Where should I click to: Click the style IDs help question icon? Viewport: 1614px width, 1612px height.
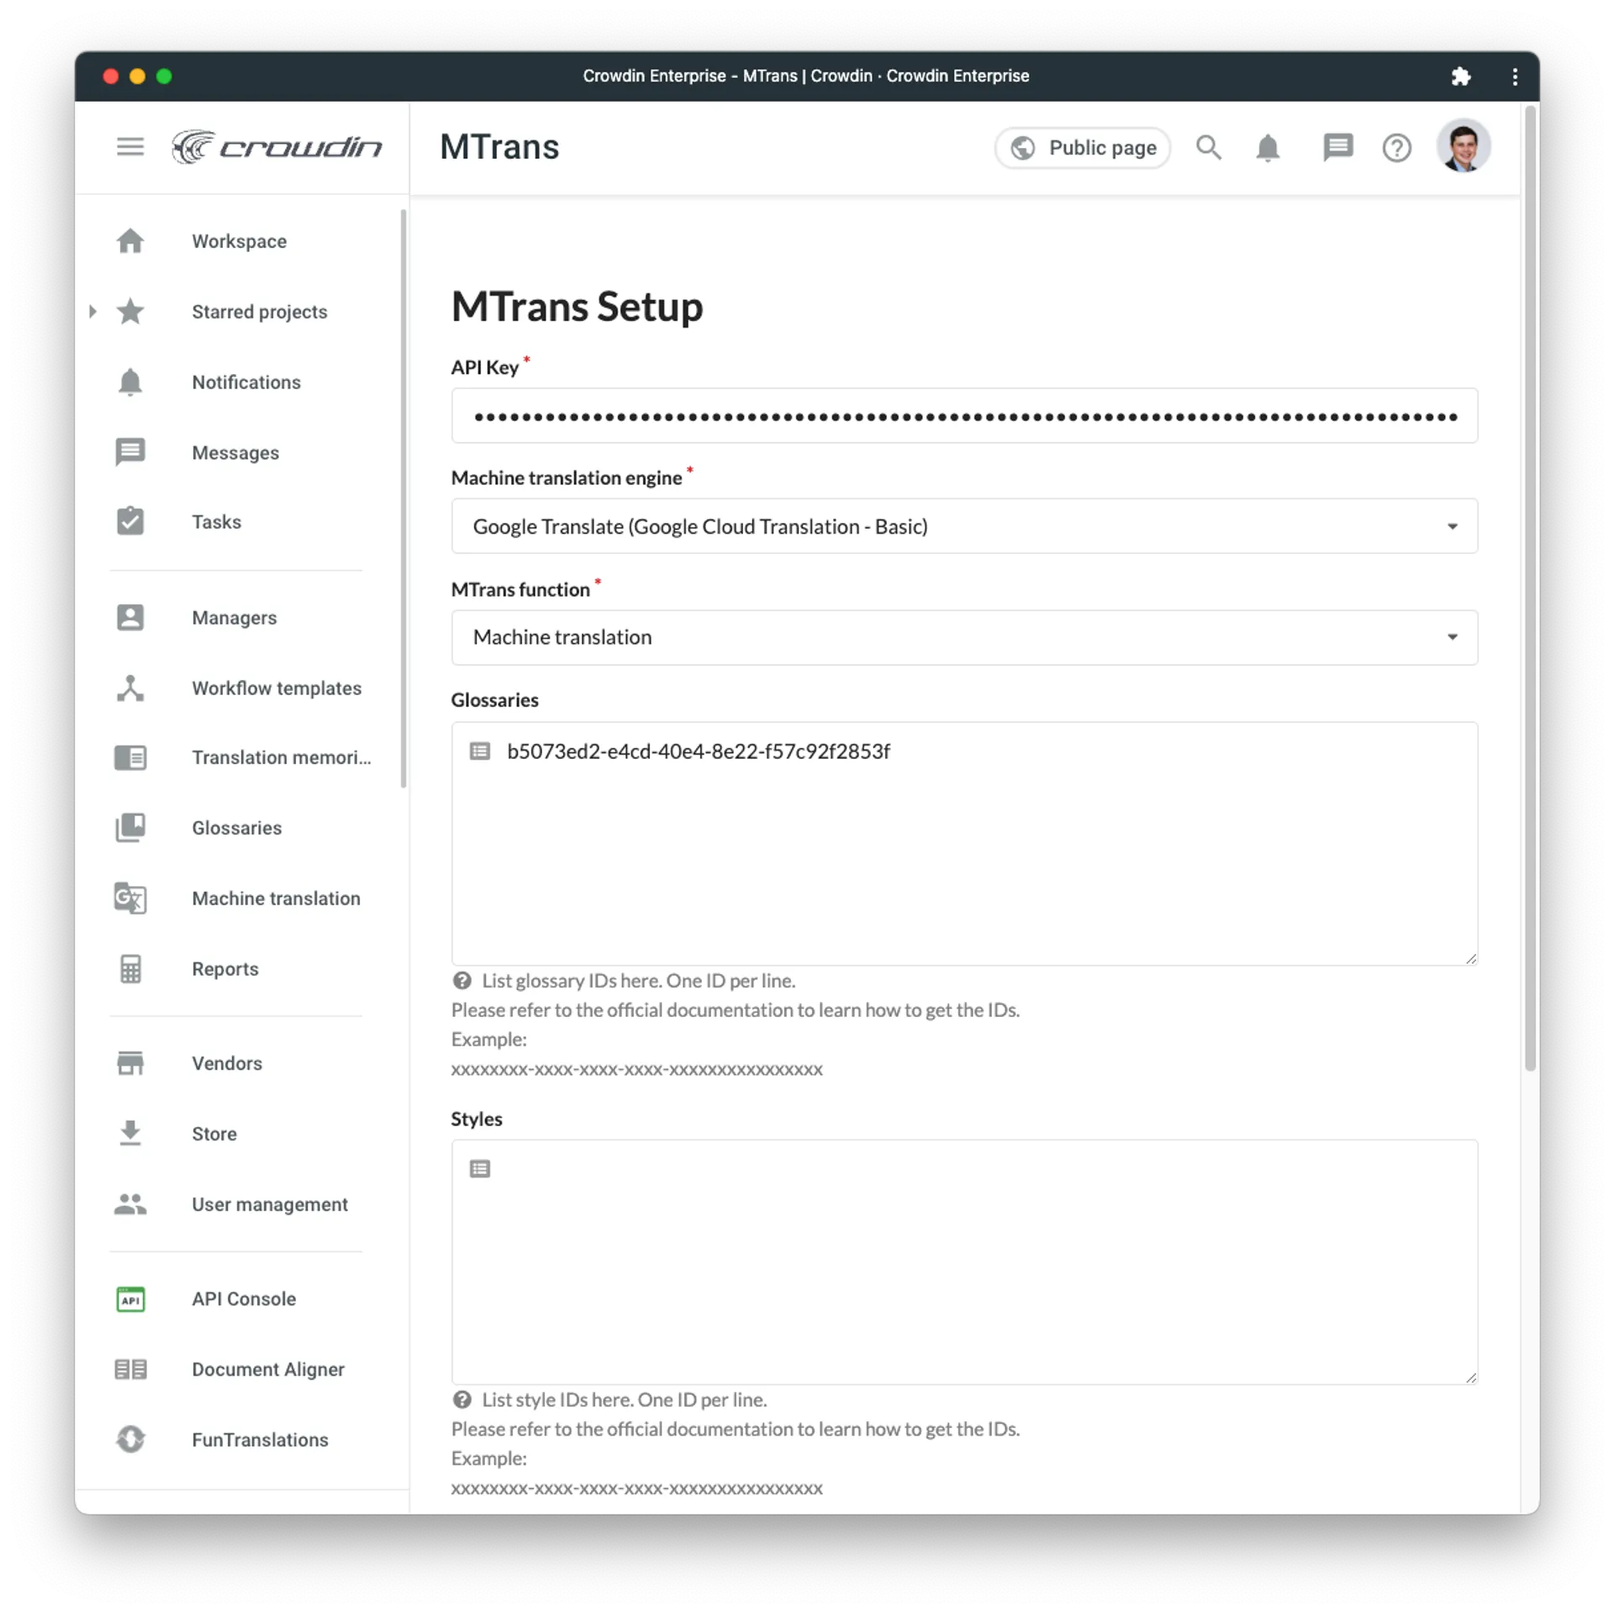tap(462, 1399)
